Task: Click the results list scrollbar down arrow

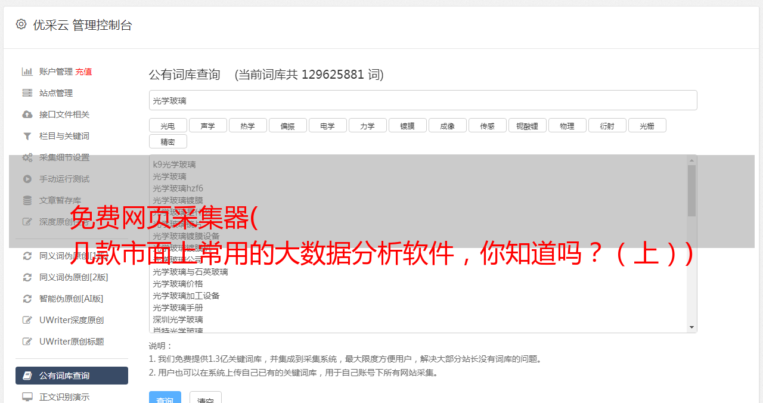Action: click(x=691, y=327)
